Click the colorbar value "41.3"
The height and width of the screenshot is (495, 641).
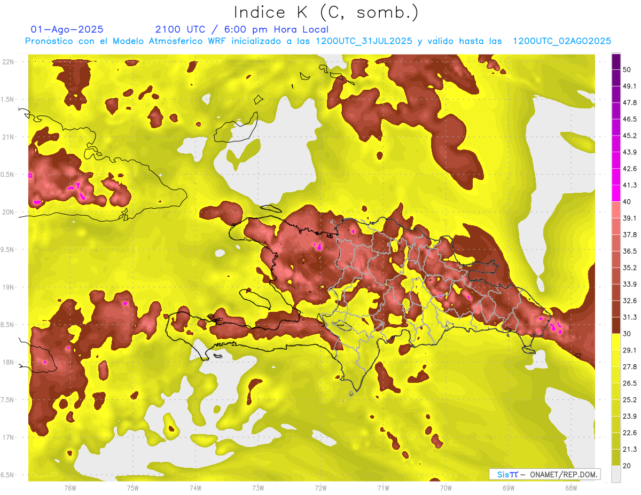click(x=630, y=185)
